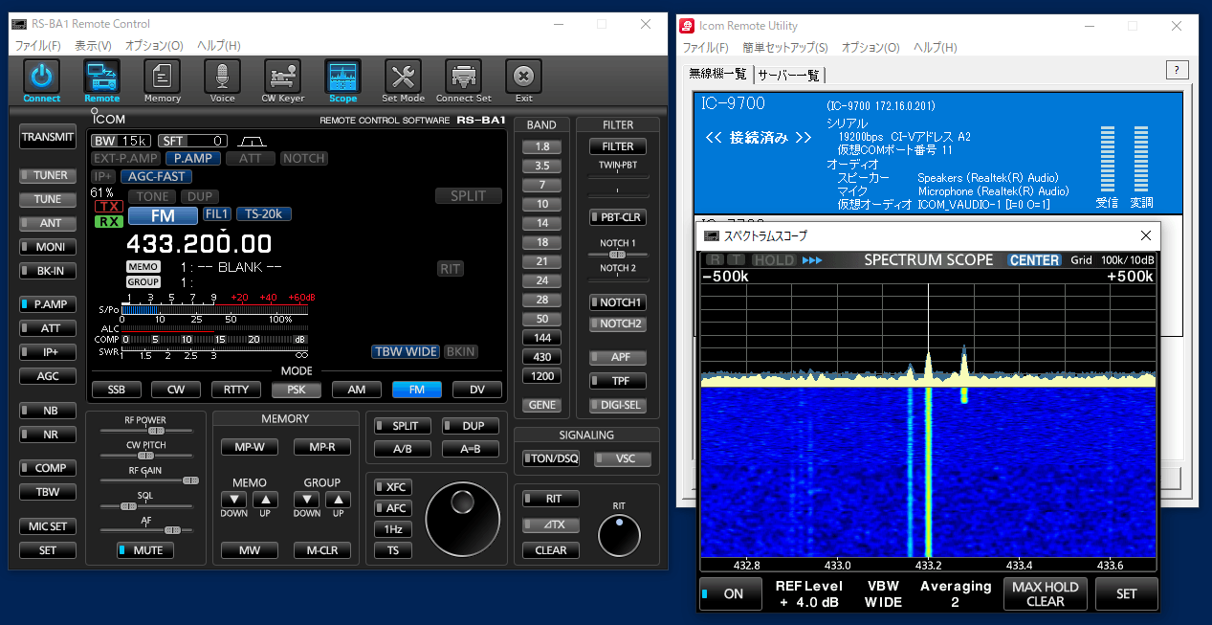Toggle the TUNER button

click(47, 176)
